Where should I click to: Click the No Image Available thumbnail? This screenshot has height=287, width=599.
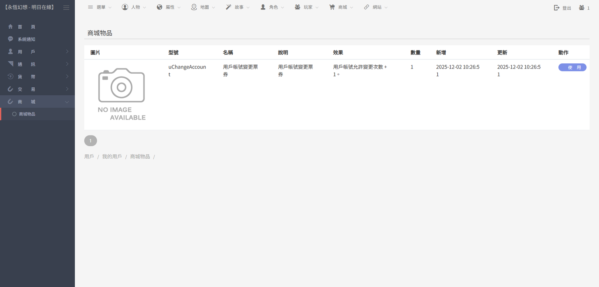(121, 94)
